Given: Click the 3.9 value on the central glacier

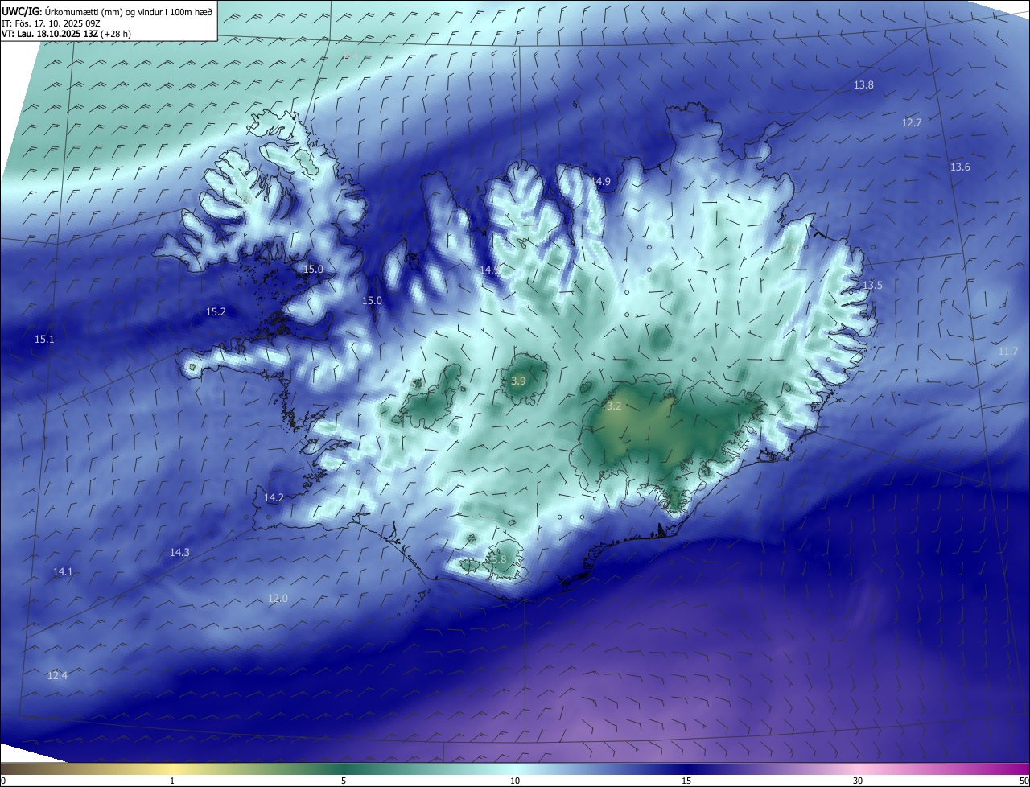Looking at the screenshot, I should 518,381.
